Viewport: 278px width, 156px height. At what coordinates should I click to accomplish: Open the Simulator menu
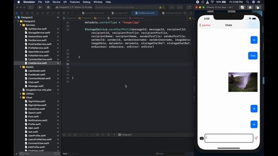click(29, 2)
